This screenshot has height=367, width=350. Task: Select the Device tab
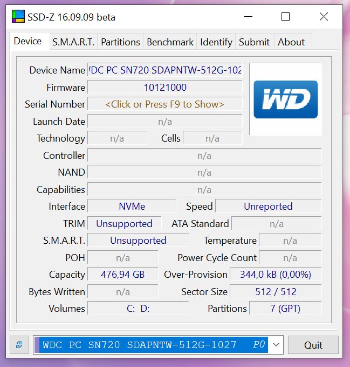[x=28, y=41]
